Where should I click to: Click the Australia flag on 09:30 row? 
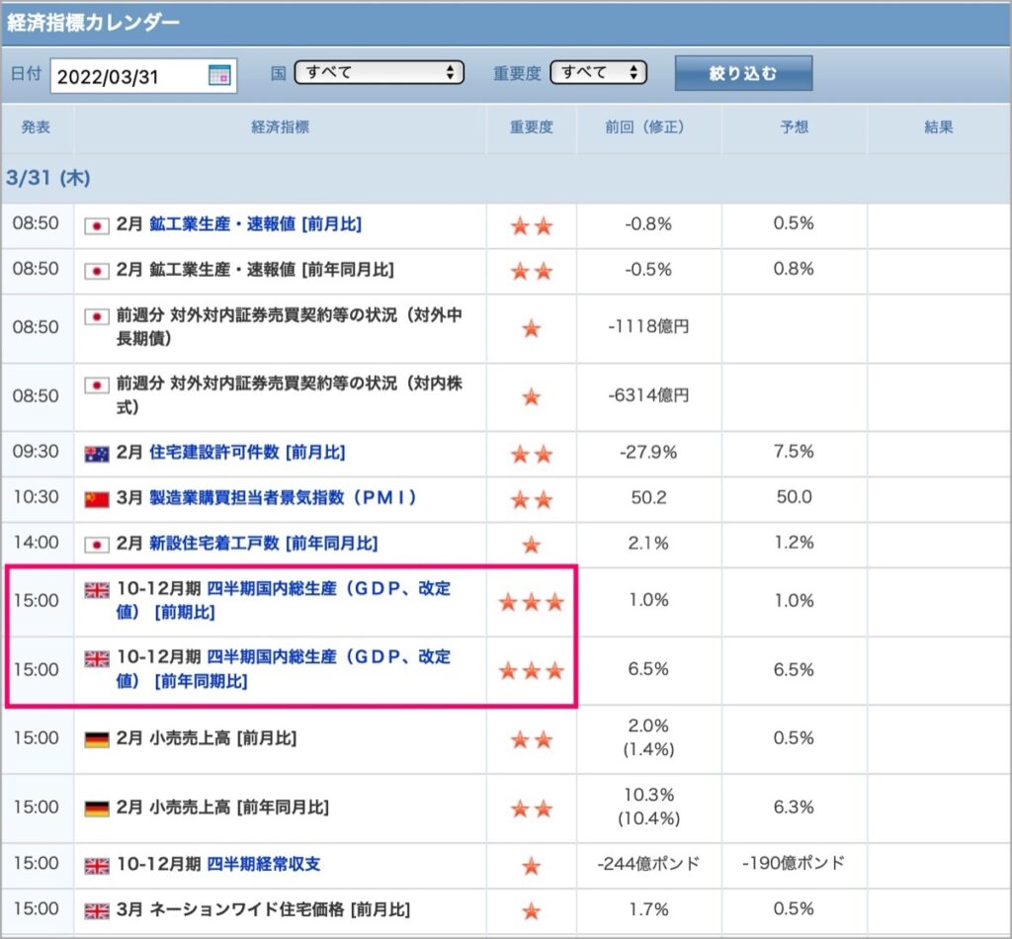[97, 454]
